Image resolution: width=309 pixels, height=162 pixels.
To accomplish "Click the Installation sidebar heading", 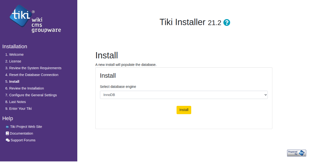I will click(x=15, y=47).
